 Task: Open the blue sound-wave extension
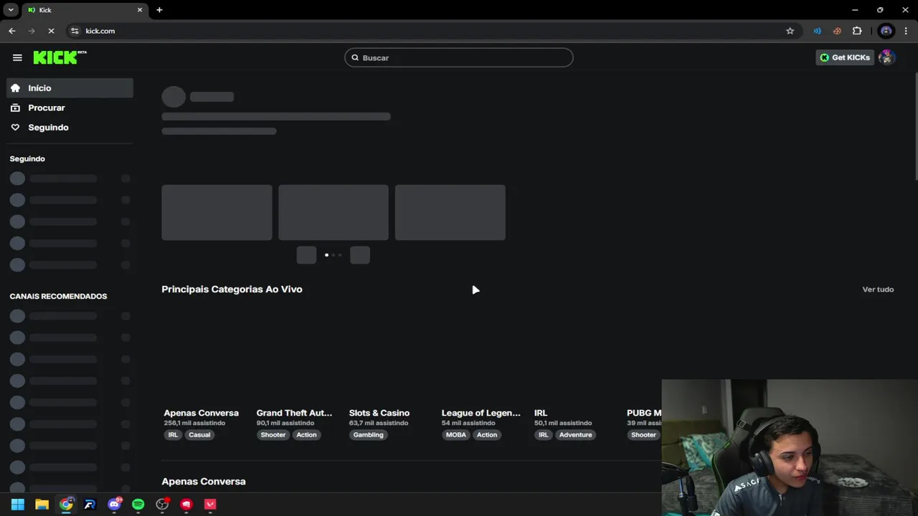tap(817, 31)
